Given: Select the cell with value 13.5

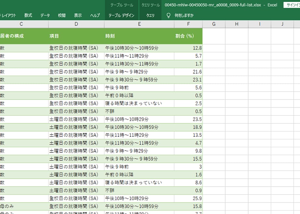Looking at the screenshot, I should 188,135.
